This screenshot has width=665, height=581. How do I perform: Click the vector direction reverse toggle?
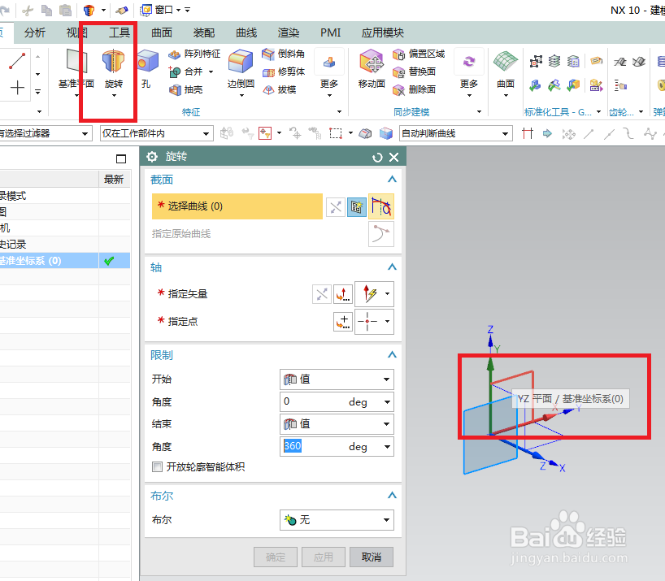click(x=323, y=293)
